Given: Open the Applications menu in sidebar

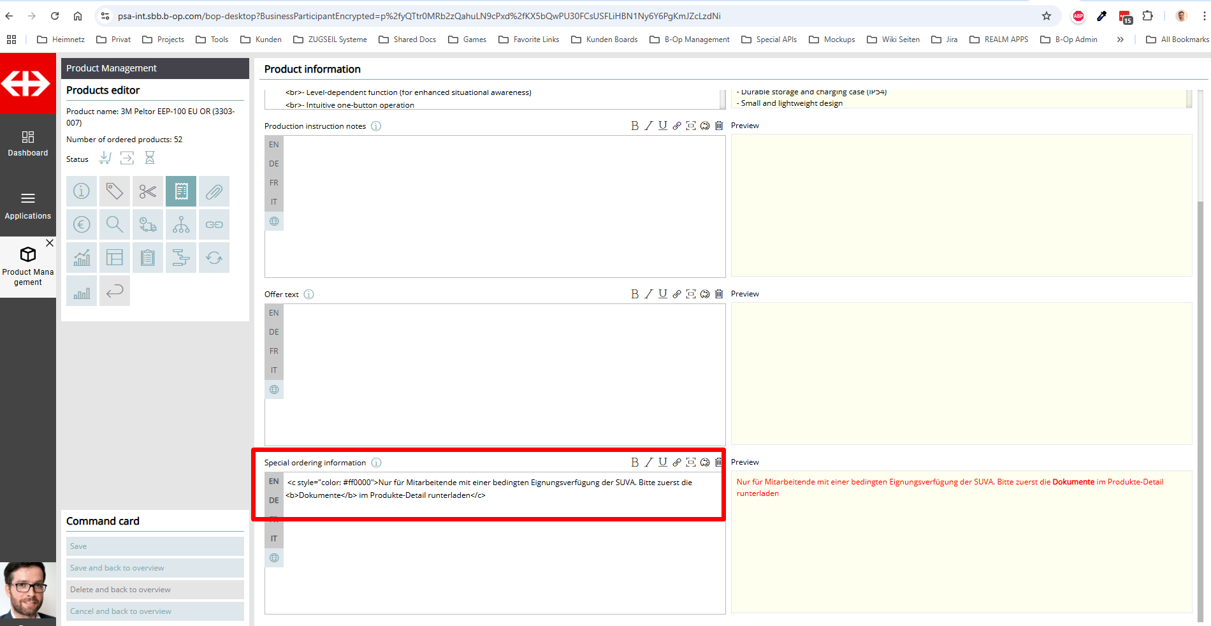Looking at the screenshot, I should (x=28, y=206).
